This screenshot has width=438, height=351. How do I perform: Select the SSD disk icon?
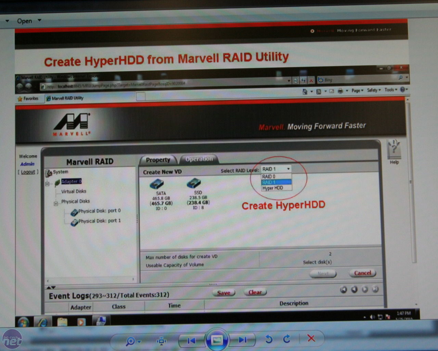(x=194, y=183)
